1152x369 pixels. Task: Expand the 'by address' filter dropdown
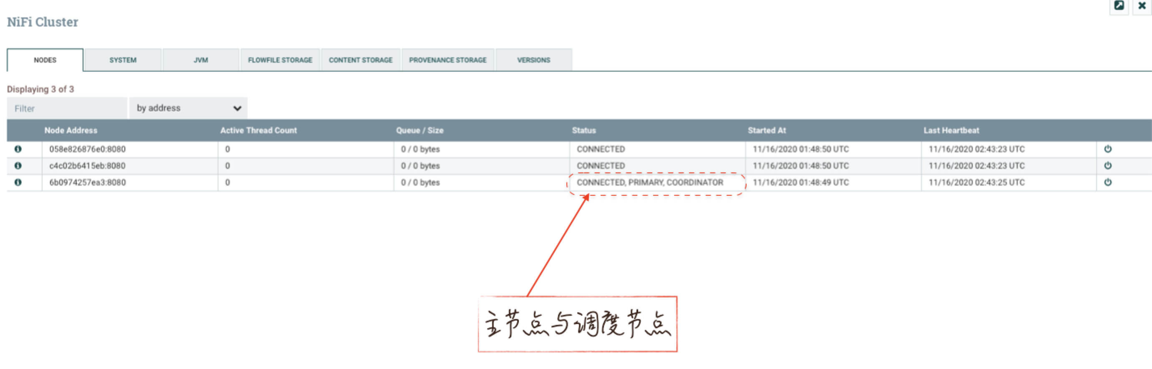[188, 109]
